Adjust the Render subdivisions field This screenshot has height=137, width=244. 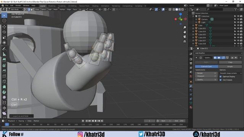point(206,73)
